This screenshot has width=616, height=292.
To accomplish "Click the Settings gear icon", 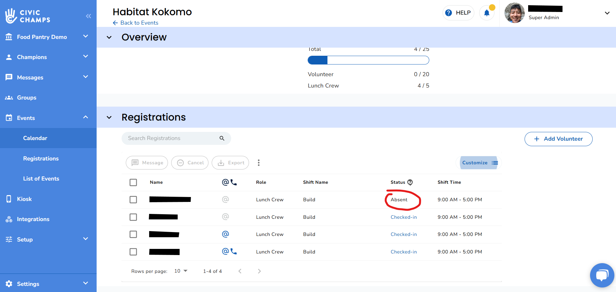I will pyautogui.click(x=9, y=284).
